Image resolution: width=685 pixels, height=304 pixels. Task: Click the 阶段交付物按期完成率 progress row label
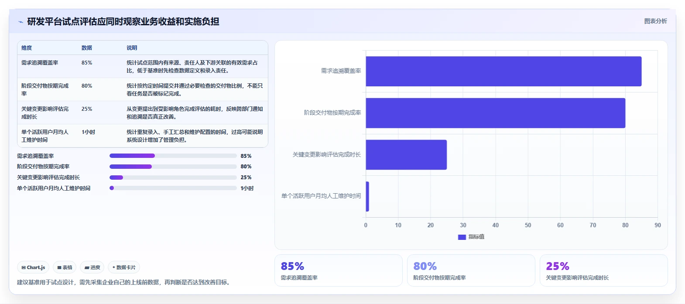point(43,167)
